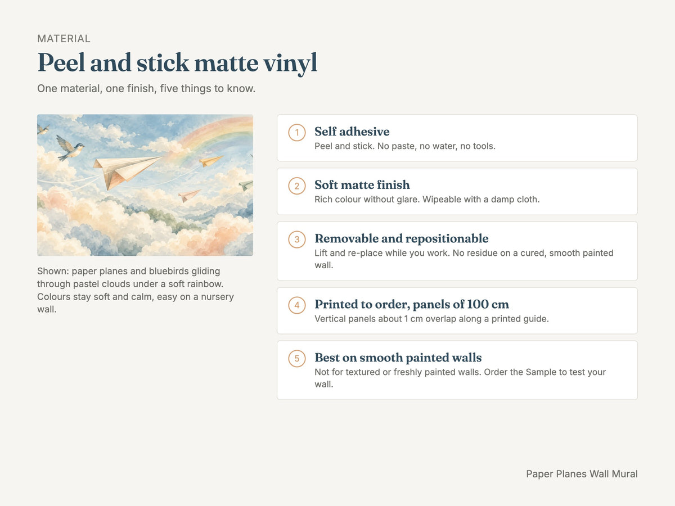Click the number 4 circle icon
The height and width of the screenshot is (506, 675).
tap(297, 305)
